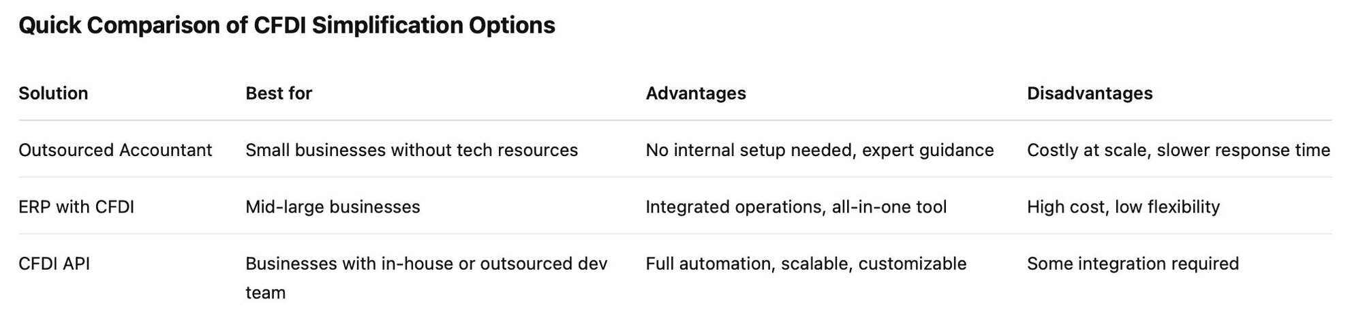Image resolution: width=1363 pixels, height=323 pixels.
Task: Click the Disadvantages column header
Action: pyautogui.click(x=1090, y=93)
